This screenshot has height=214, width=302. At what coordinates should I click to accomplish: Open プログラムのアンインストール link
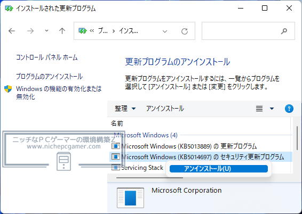[49, 77]
